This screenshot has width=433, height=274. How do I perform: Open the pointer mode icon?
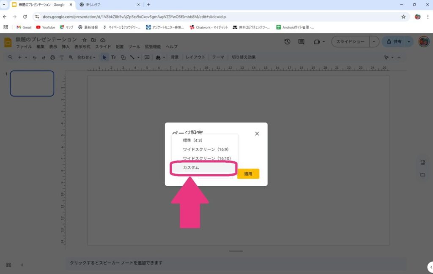(x=386, y=57)
